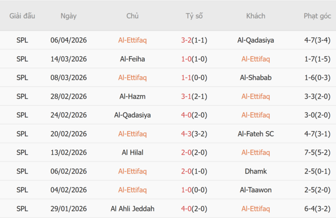Open the Dhamk away team link

(255, 171)
